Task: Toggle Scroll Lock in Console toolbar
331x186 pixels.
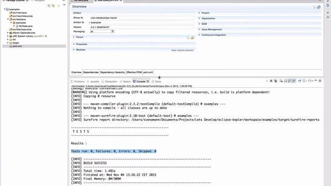Action: click(285, 81)
